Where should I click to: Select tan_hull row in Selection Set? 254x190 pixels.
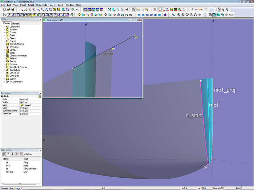pyautogui.click(x=10, y=172)
